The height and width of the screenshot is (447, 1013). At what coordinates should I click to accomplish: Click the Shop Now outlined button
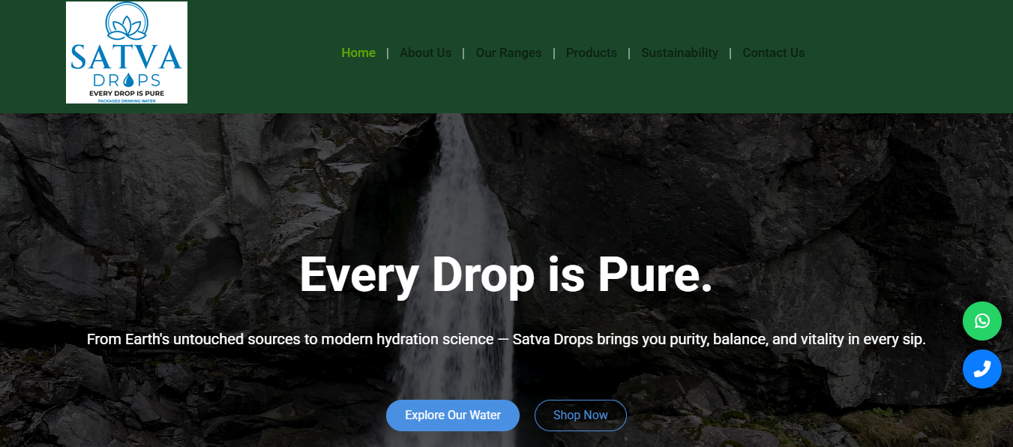[x=580, y=415]
